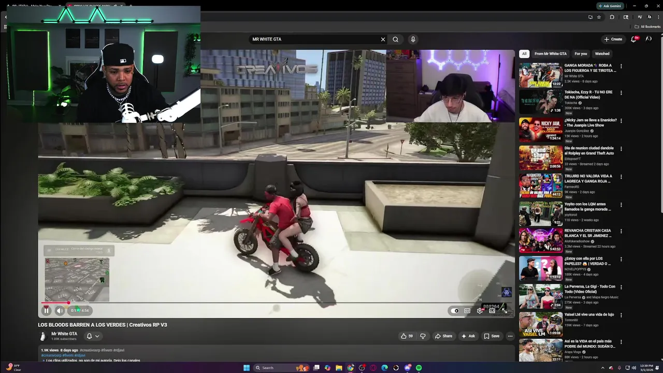Open options for REVANCHA CRISTIAN CASA video
The height and width of the screenshot is (373, 663).
click(621, 231)
